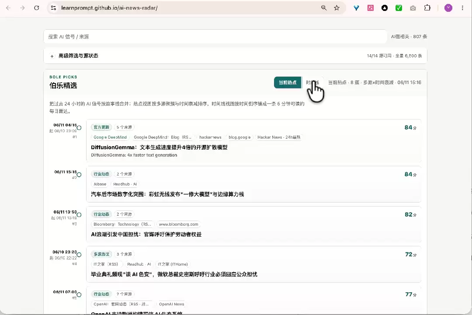Viewport: 472px width, 315px height.
Task: Click the browser forward arrow
Action: pyautogui.click(x=22, y=8)
